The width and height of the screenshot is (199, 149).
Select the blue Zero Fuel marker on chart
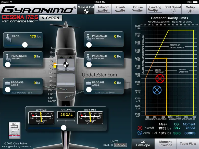pos(157,90)
